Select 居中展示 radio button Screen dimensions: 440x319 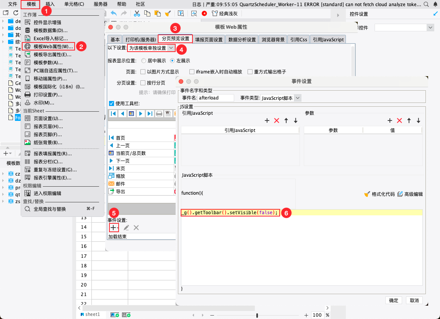pyautogui.click(x=144, y=60)
